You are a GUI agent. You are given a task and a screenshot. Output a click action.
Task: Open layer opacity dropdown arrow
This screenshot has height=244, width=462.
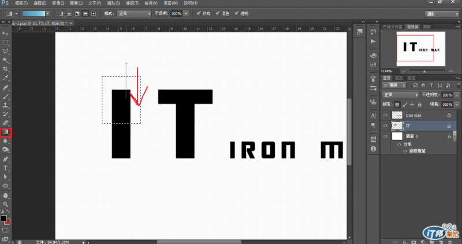pyautogui.click(x=457, y=95)
